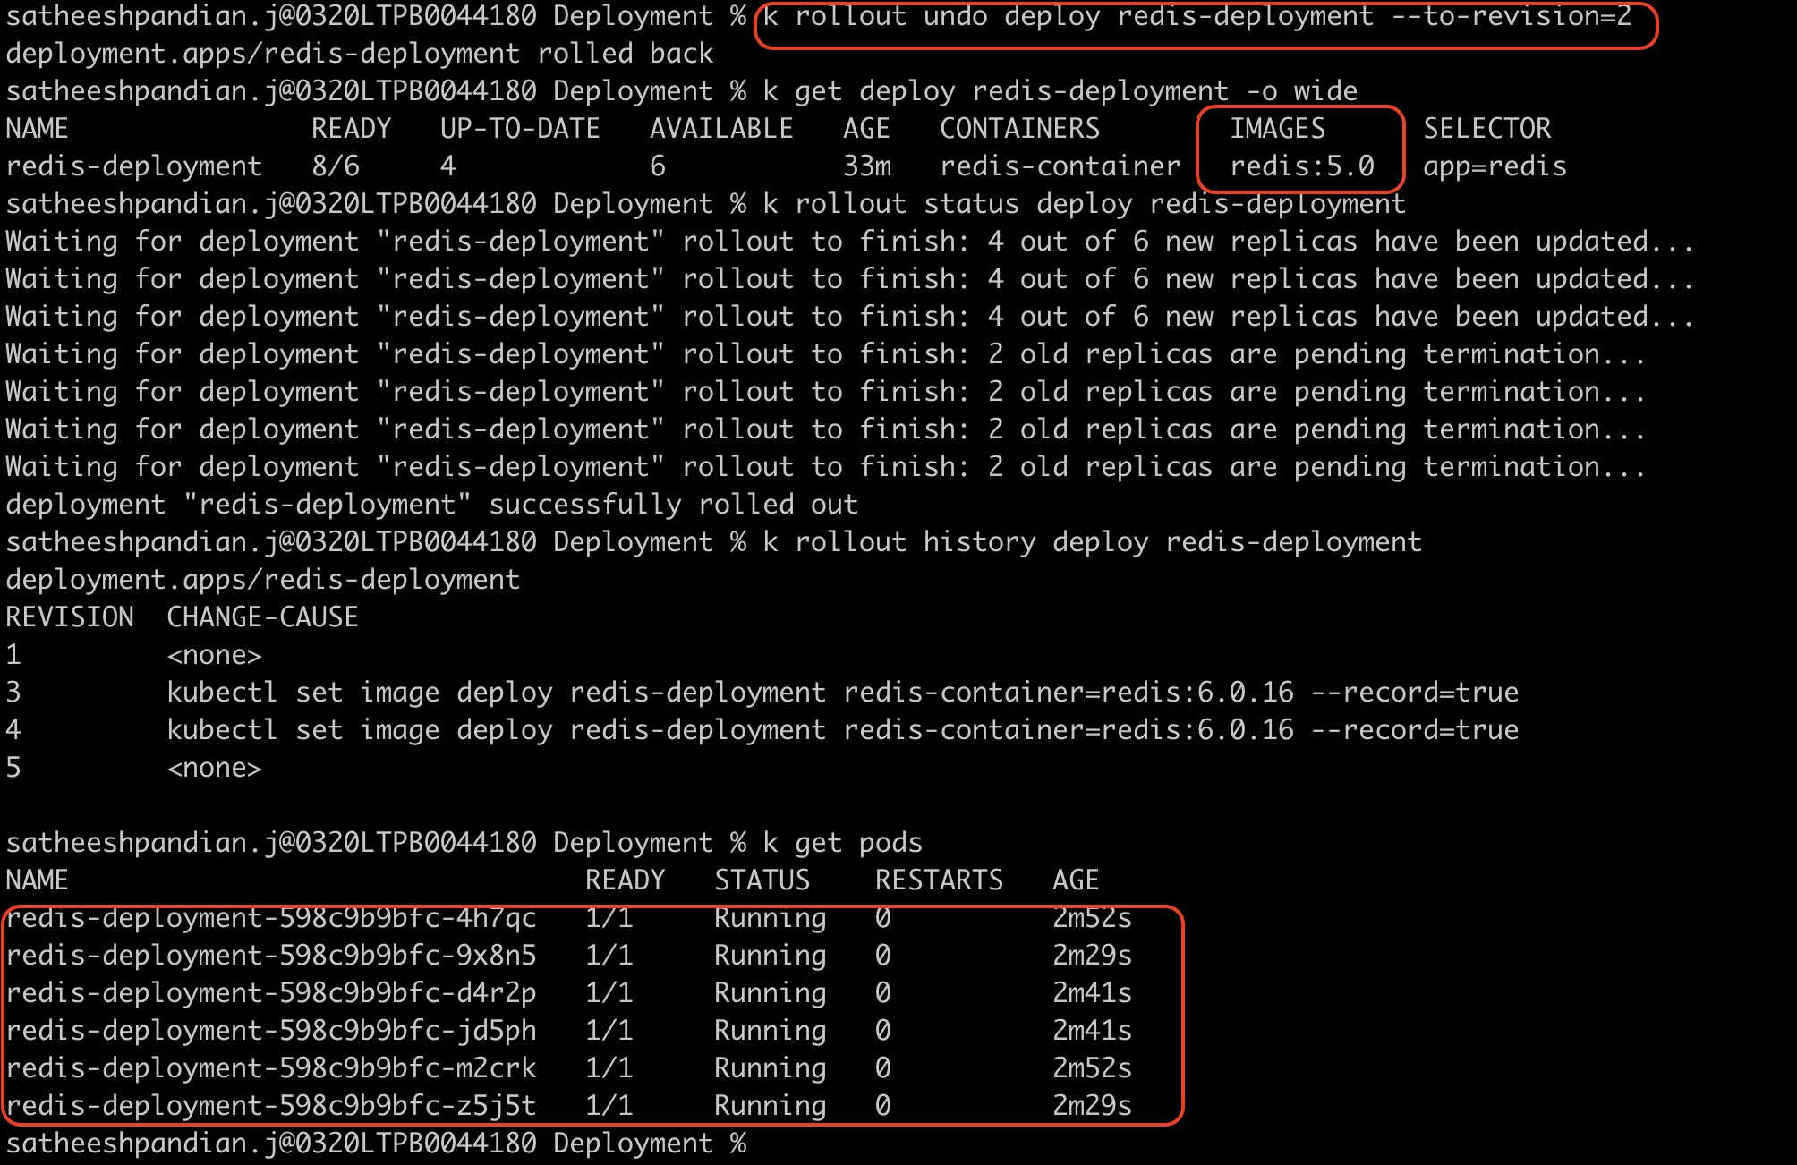Screen dimensions: 1797x1165
Task: Click the CHANGE-CAUSE column header
Action: [x=262, y=617]
